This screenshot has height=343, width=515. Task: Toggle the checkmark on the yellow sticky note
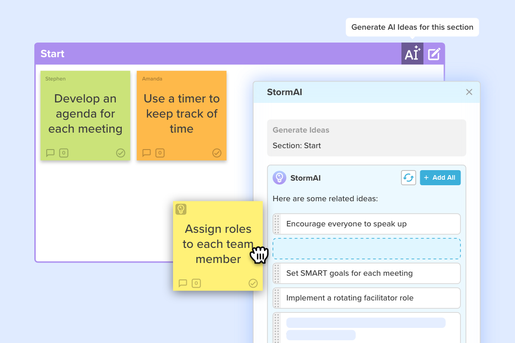(253, 283)
